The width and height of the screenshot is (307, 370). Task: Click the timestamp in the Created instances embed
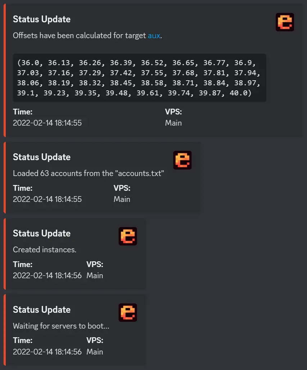click(x=47, y=275)
